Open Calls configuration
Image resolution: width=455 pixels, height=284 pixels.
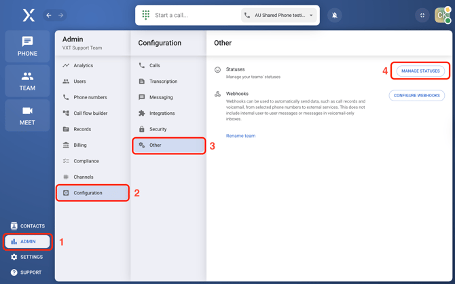(168, 65)
